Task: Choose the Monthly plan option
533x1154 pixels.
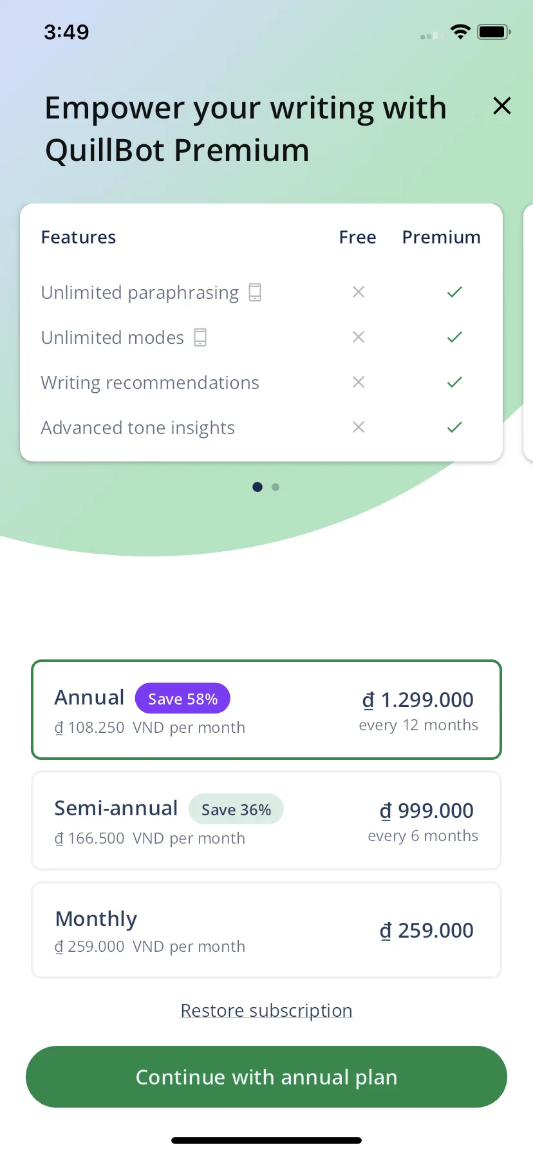Action: (266, 930)
